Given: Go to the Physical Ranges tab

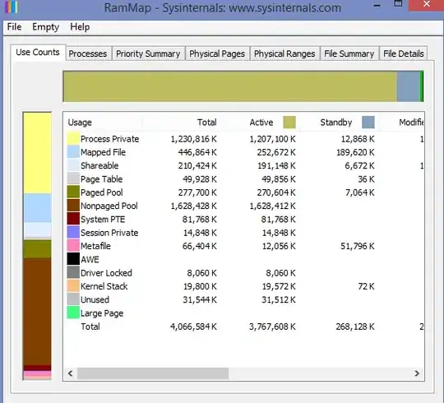Looking at the screenshot, I should pos(284,53).
